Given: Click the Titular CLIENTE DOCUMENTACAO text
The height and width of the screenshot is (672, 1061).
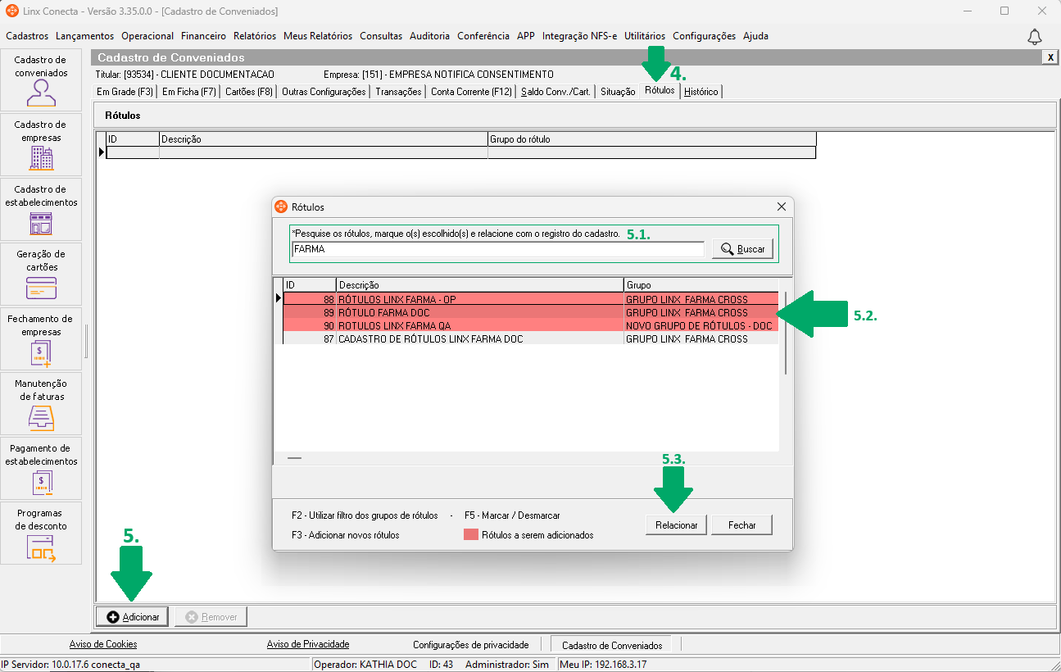Looking at the screenshot, I should 185,75.
